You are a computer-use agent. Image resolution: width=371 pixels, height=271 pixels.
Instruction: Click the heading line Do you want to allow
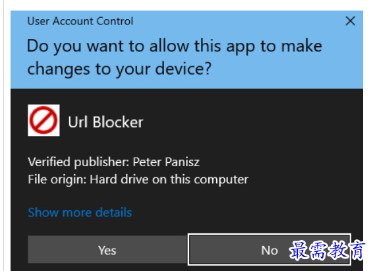click(x=175, y=46)
